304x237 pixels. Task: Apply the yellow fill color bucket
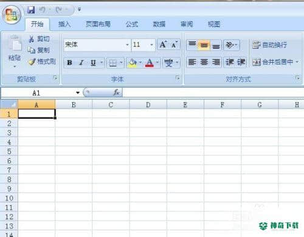133,63
